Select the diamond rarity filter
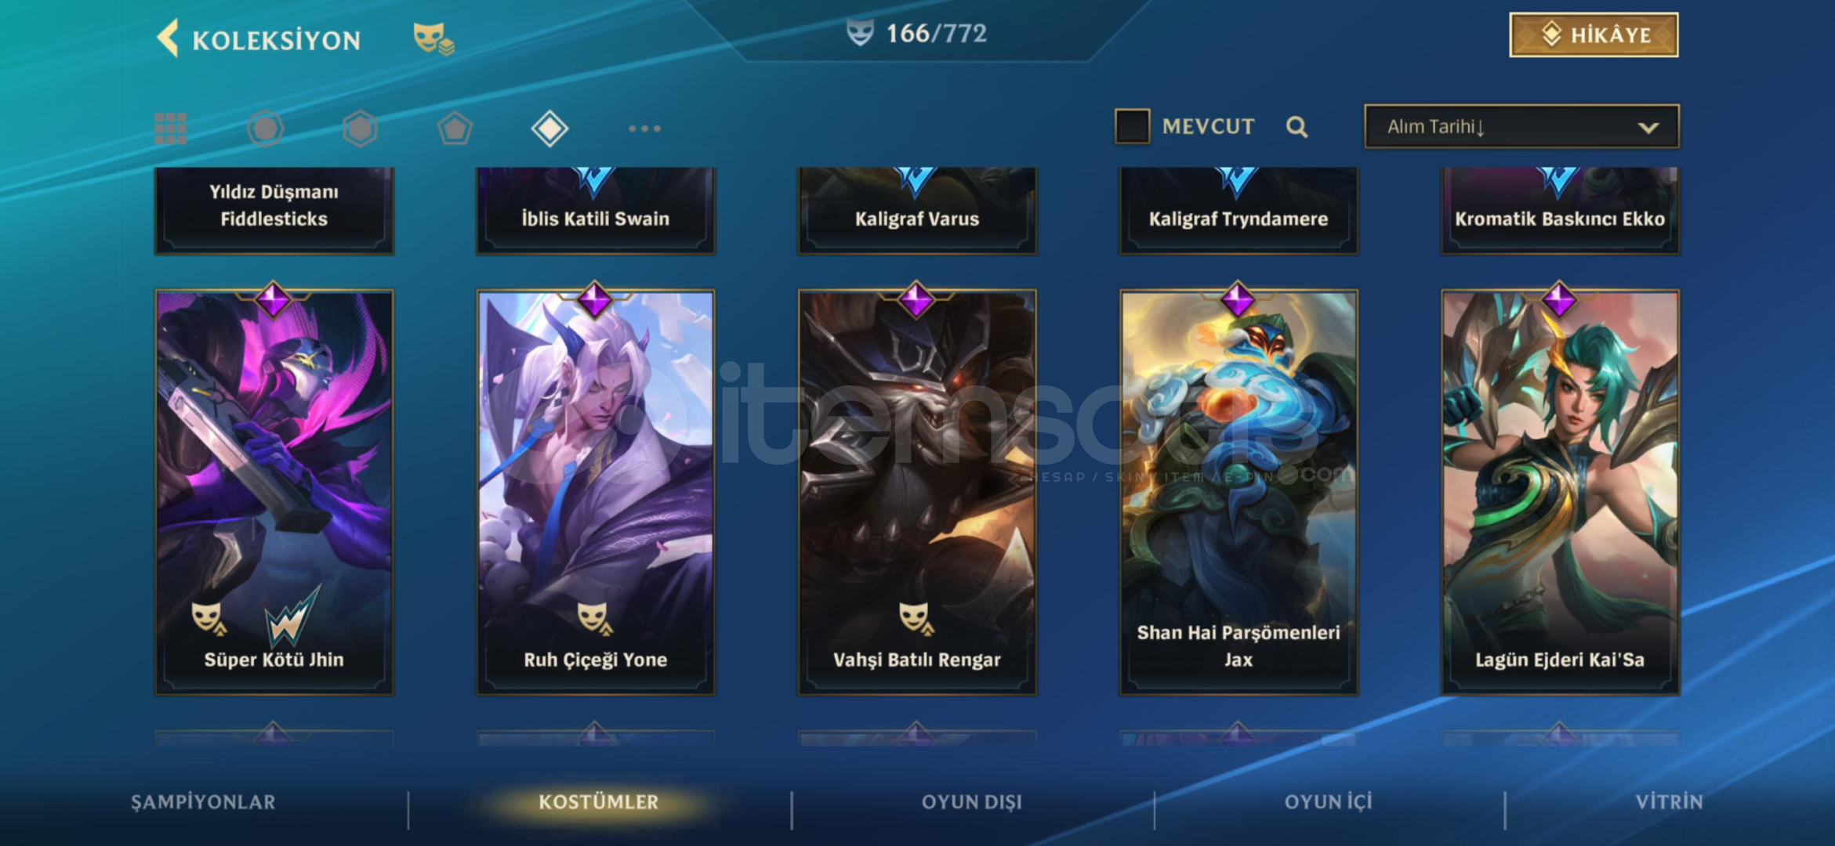The width and height of the screenshot is (1835, 846). [549, 128]
